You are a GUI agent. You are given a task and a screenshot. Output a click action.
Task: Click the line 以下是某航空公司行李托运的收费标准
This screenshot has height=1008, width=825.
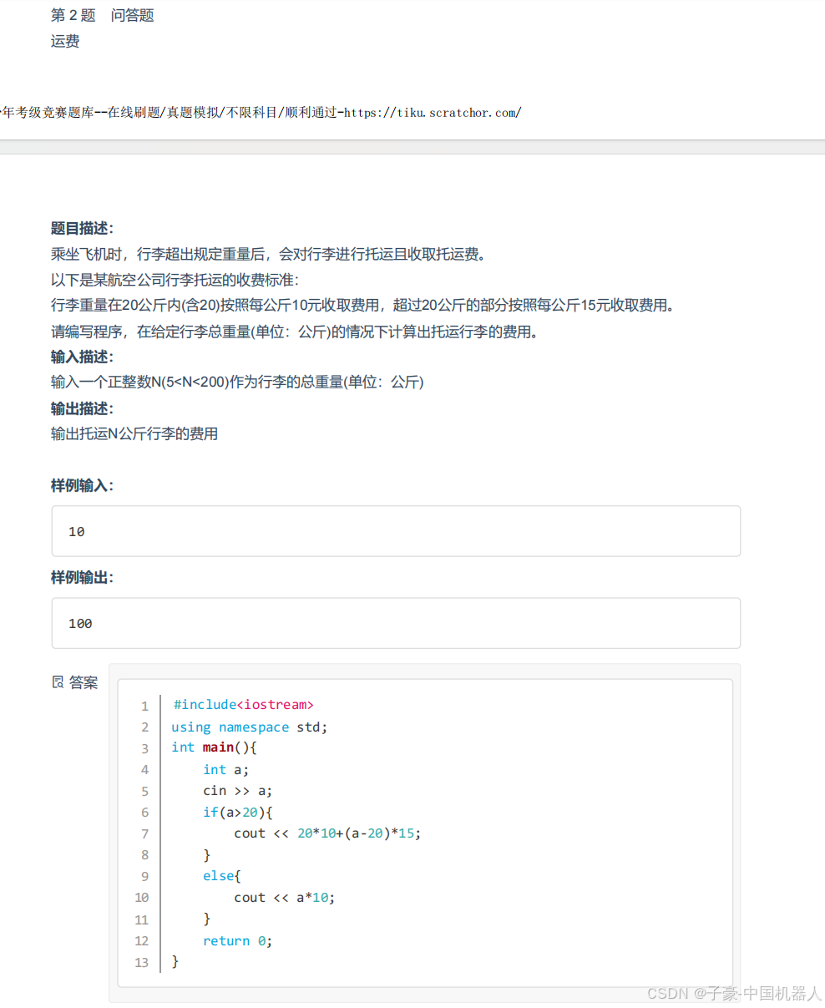175,280
